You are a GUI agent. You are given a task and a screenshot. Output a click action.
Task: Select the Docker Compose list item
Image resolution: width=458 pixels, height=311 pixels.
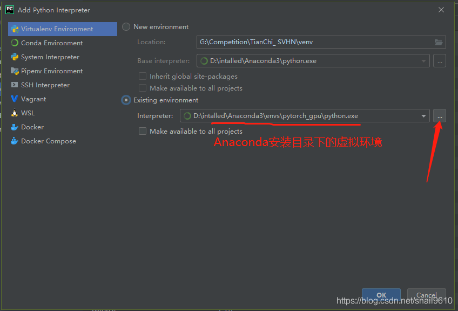[x=63, y=141]
